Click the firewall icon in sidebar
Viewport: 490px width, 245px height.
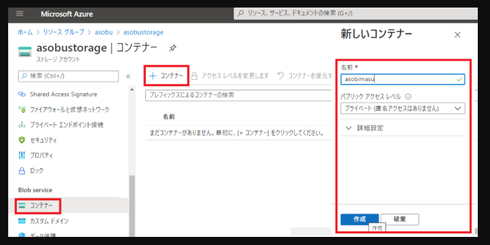click(x=22, y=109)
